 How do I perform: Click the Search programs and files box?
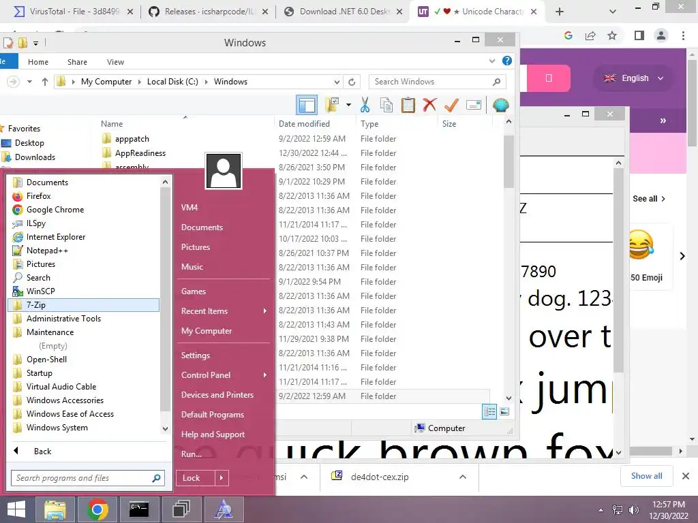[88, 478]
